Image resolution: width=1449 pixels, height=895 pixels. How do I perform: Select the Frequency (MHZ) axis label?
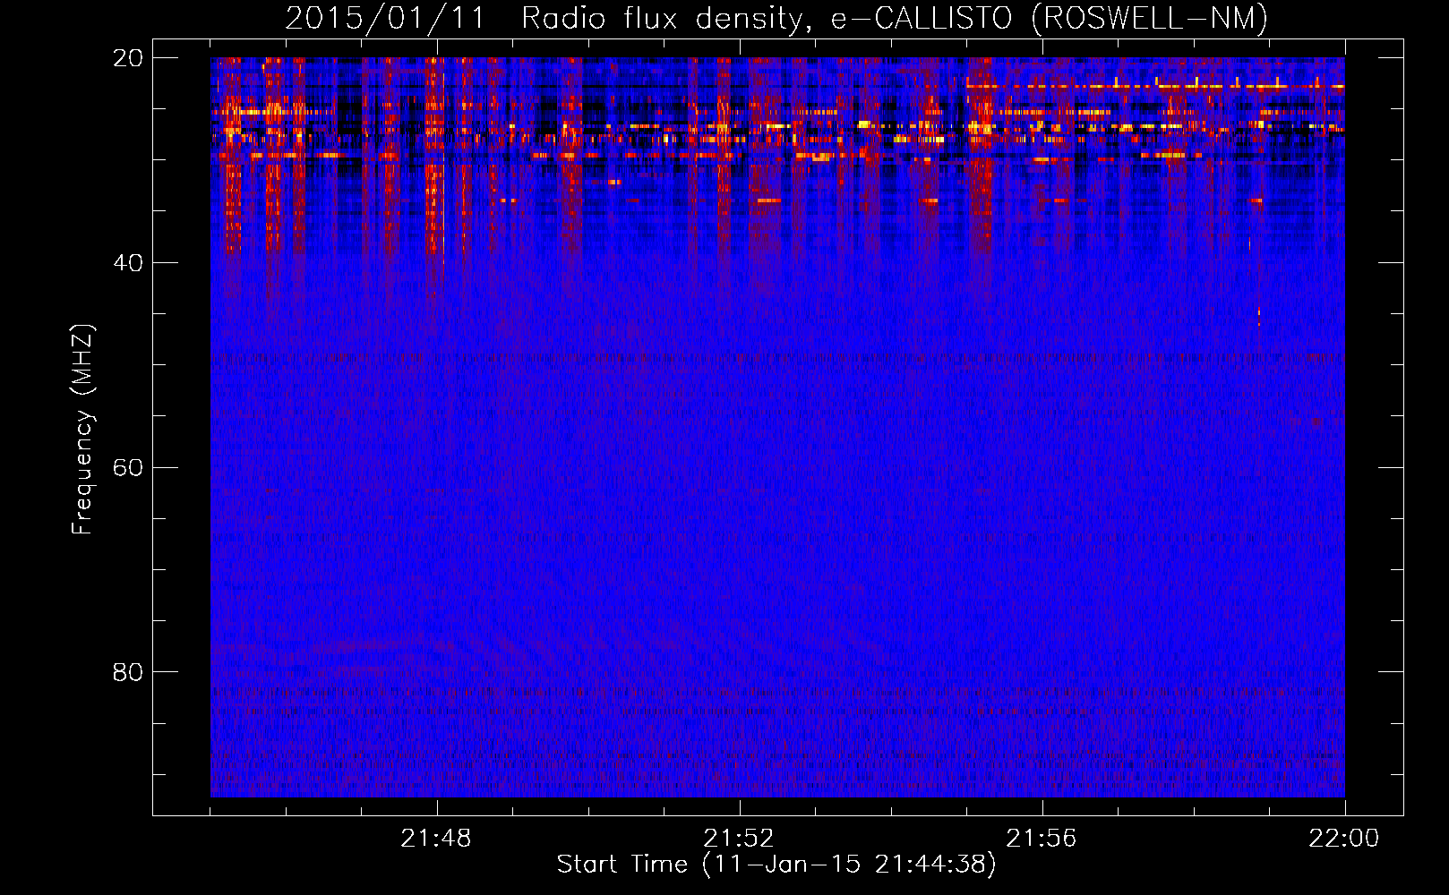point(82,430)
